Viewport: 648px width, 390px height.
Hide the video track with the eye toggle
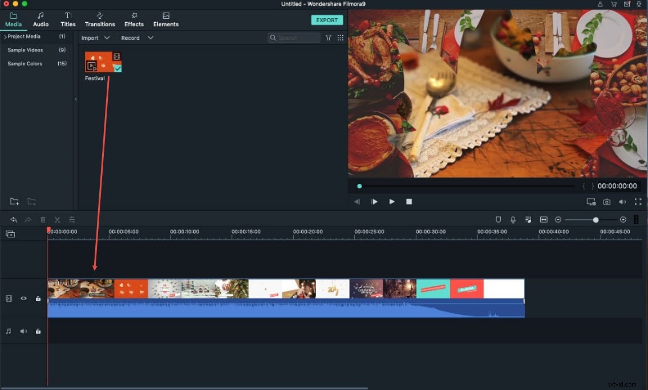[23, 298]
